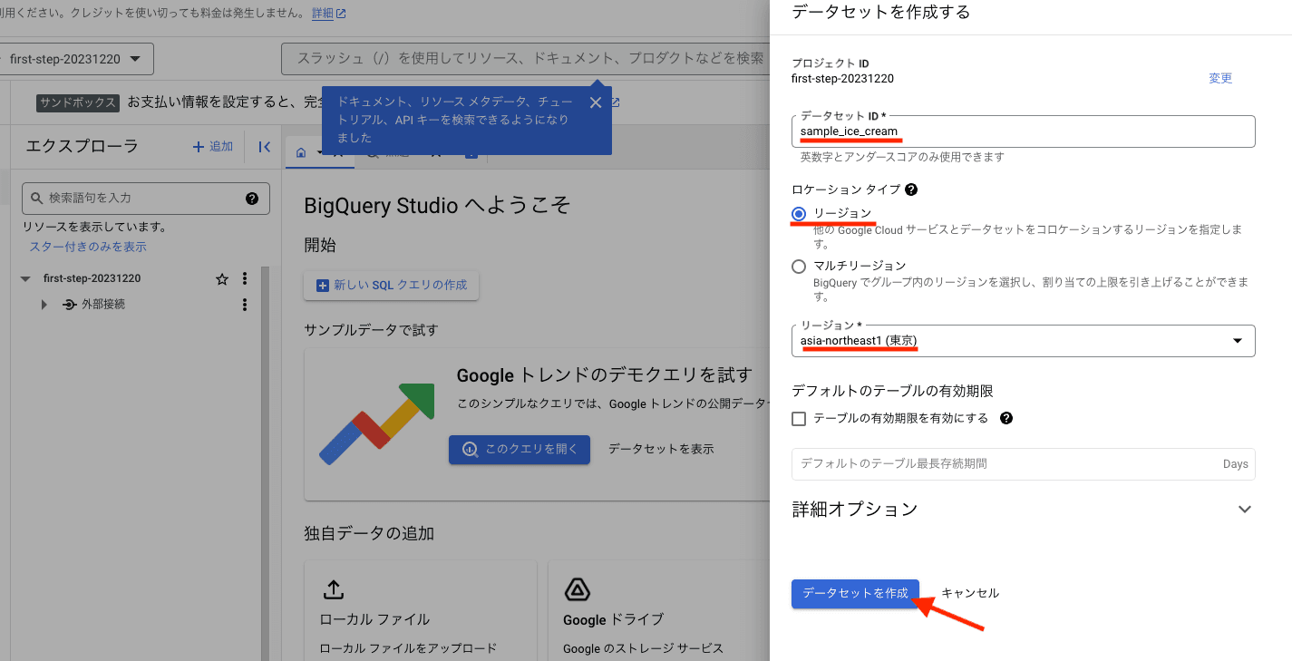Click the help icon in the Explorer search box
Screen dimensions: 1292x661
pyautogui.click(x=252, y=198)
